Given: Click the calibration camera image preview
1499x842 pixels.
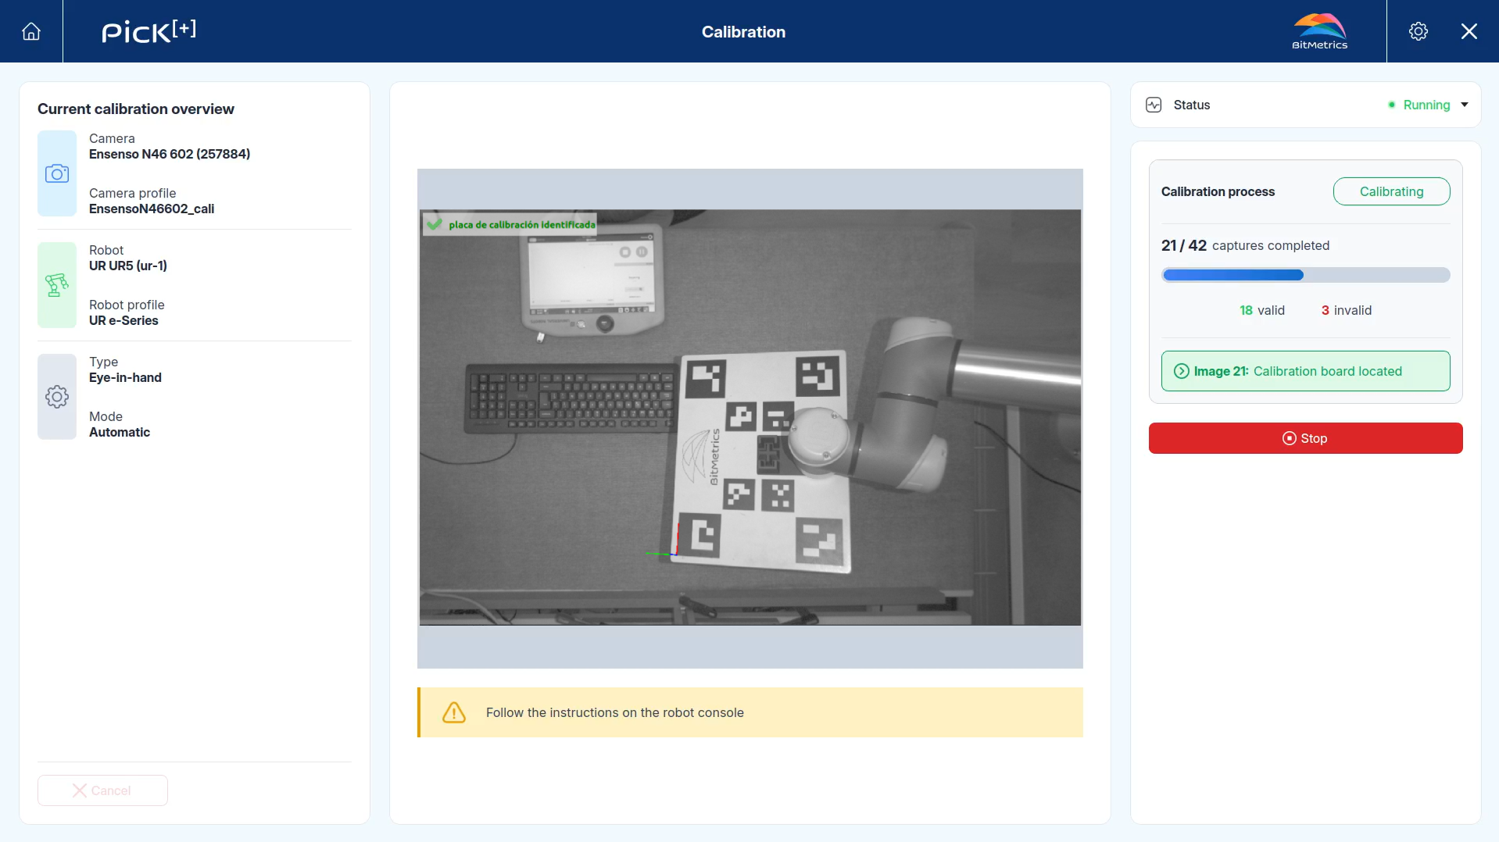Looking at the screenshot, I should pos(750,418).
